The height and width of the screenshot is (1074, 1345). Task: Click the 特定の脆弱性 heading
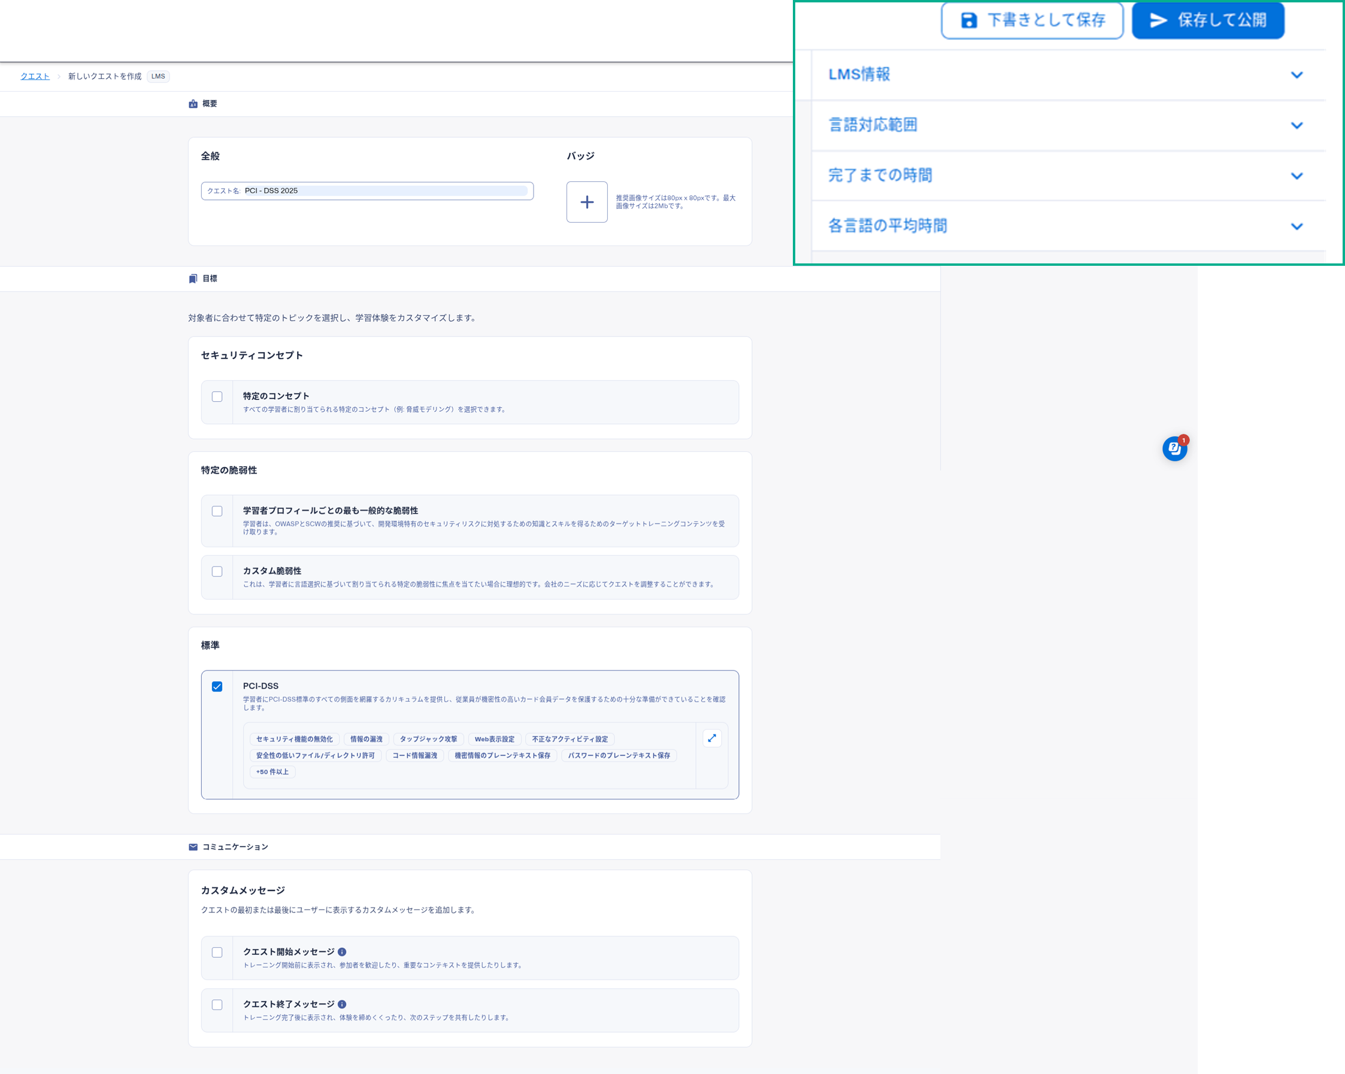229,471
